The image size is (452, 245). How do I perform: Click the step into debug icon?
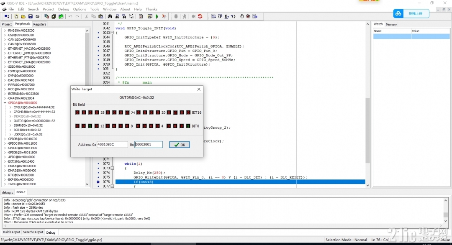coord(213,16)
